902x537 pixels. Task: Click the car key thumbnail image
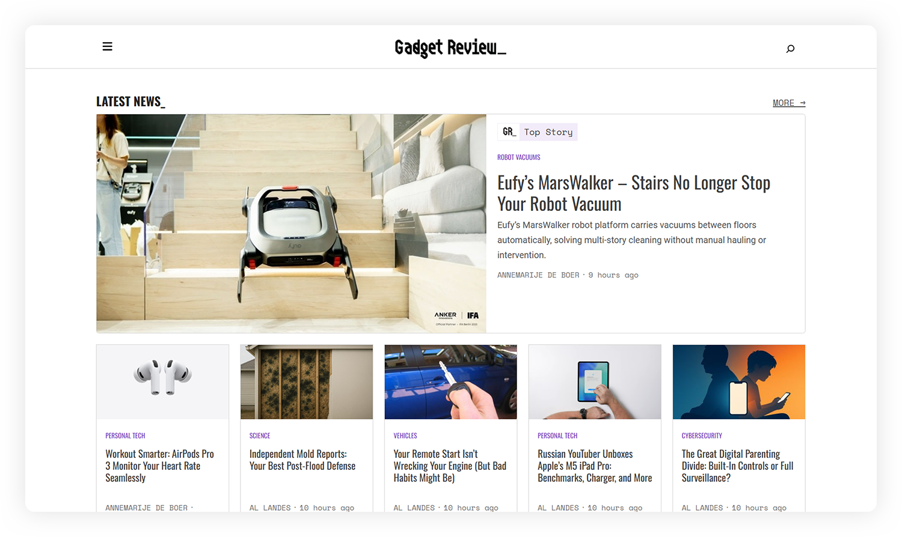(450, 381)
